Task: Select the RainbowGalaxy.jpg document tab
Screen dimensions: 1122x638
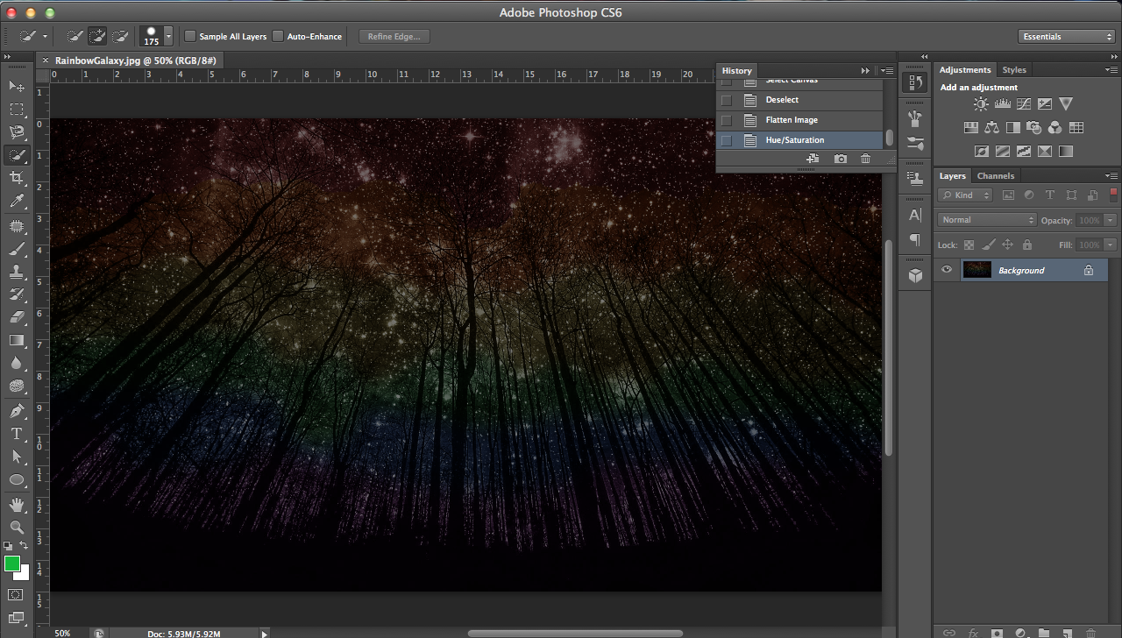Action: [136, 60]
